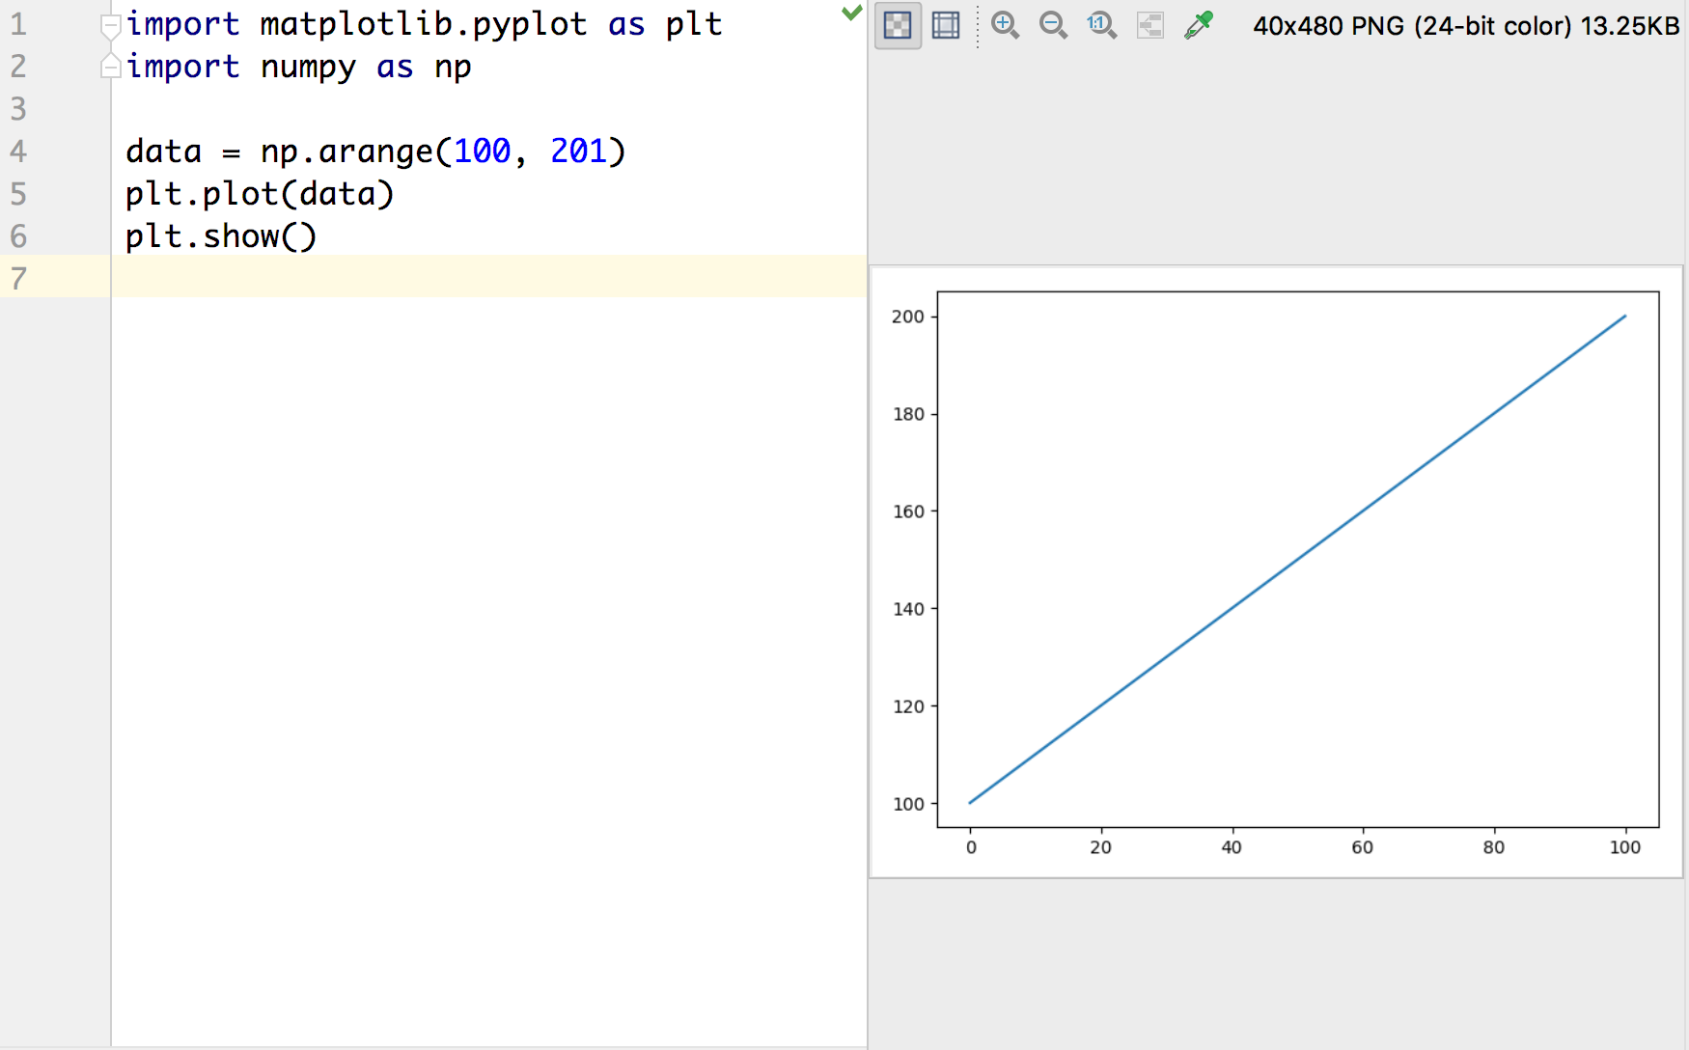The height and width of the screenshot is (1050, 1689).
Task: Select the color picker eyedropper tool
Action: (1199, 26)
